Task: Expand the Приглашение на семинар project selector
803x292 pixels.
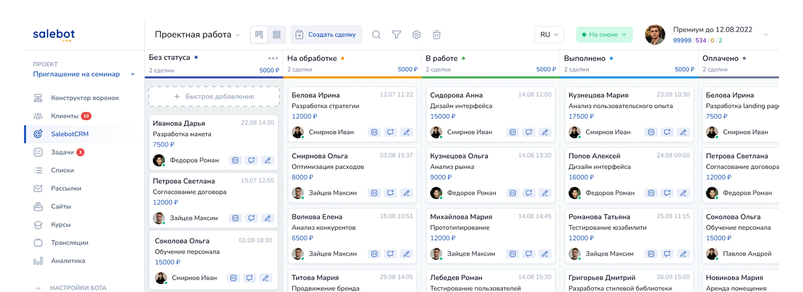Action: [x=84, y=74]
